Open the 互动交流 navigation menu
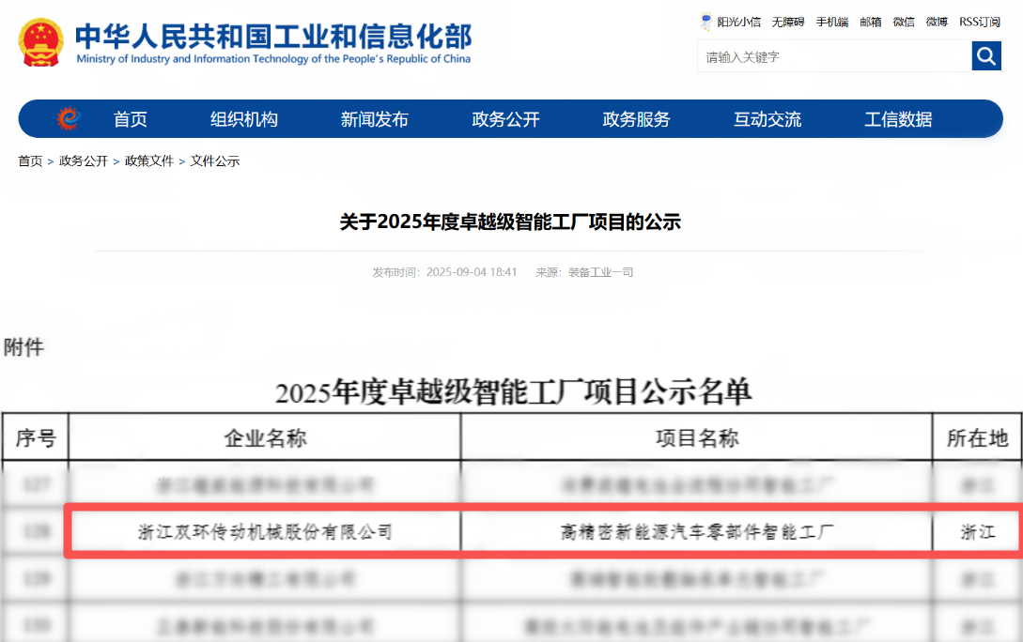Image resolution: width=1023 pixels, height=642 pixels. [767, 119]
